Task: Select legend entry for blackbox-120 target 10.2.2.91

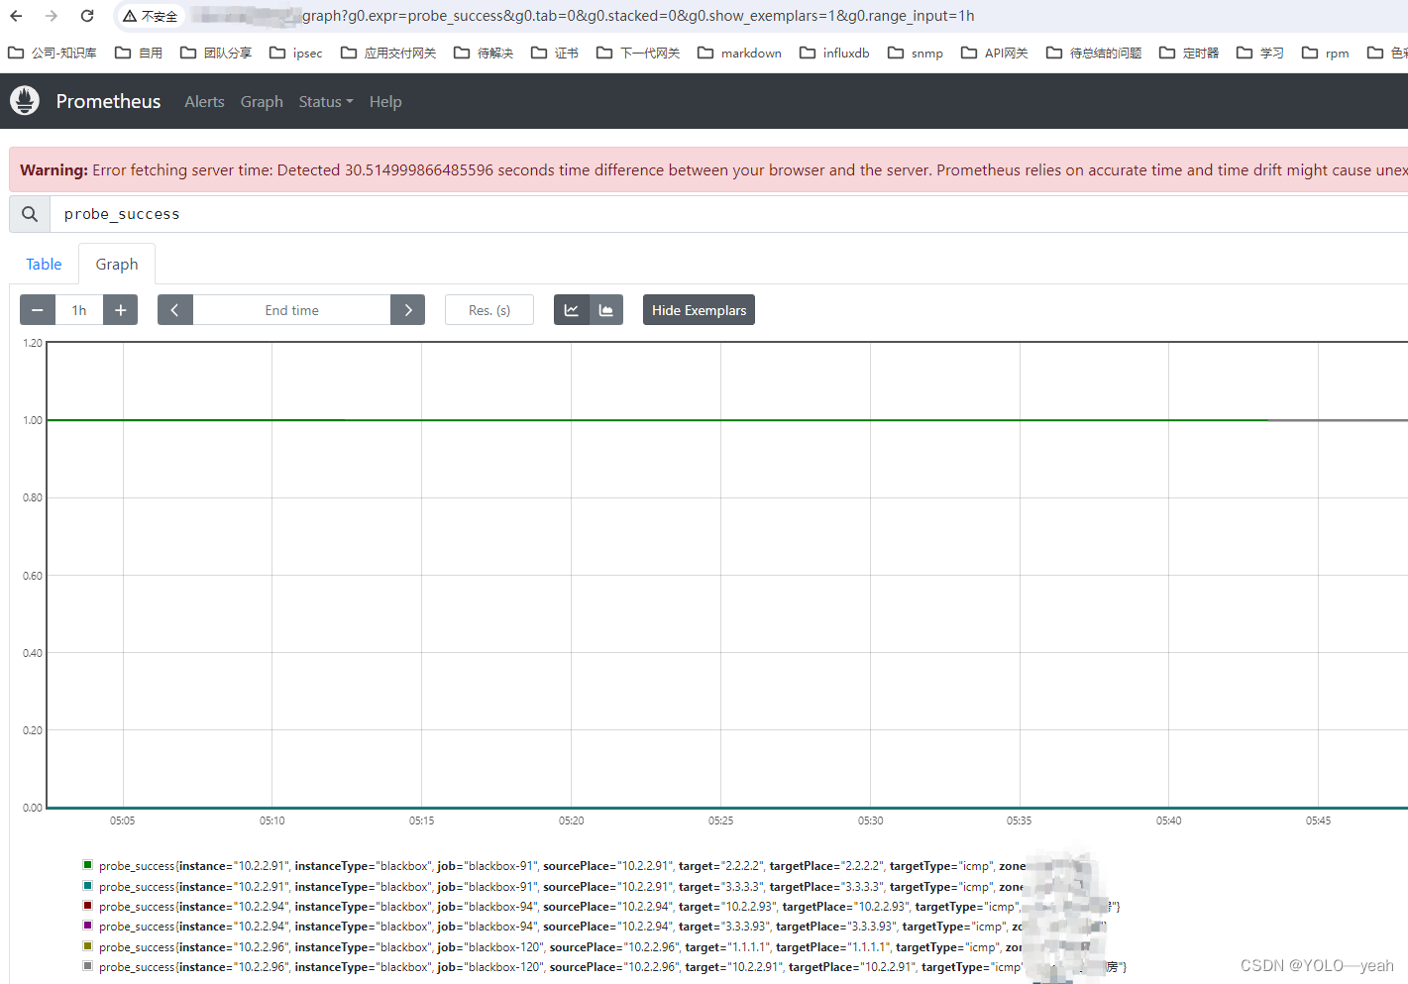Action: [x=612, y=967]
